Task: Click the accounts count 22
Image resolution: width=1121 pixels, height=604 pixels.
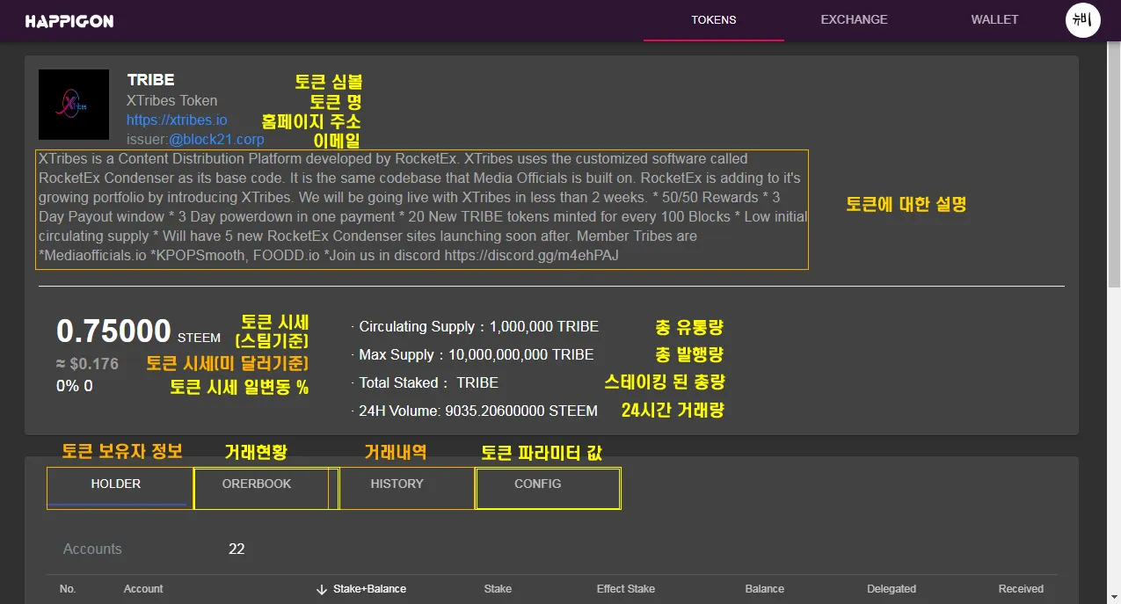Action: point(237,549)
